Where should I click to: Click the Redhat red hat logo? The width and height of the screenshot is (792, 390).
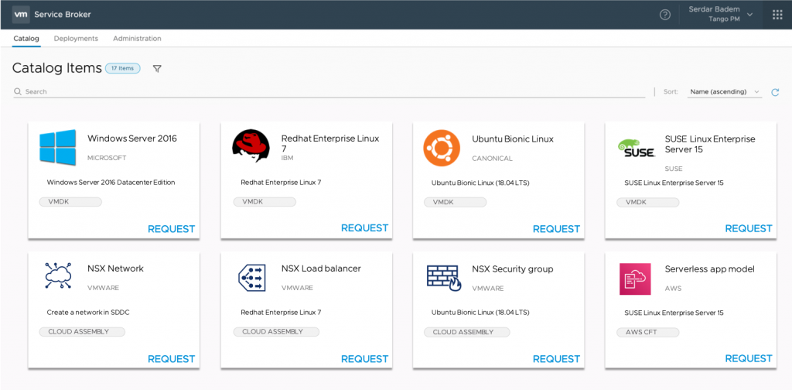point(251,146)
